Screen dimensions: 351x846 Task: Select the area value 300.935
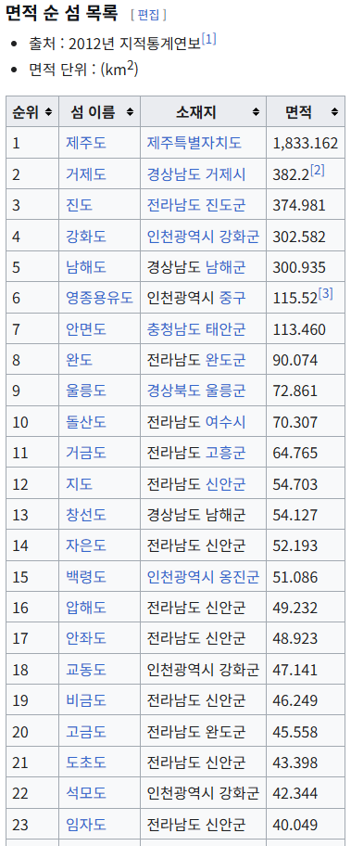299,267
